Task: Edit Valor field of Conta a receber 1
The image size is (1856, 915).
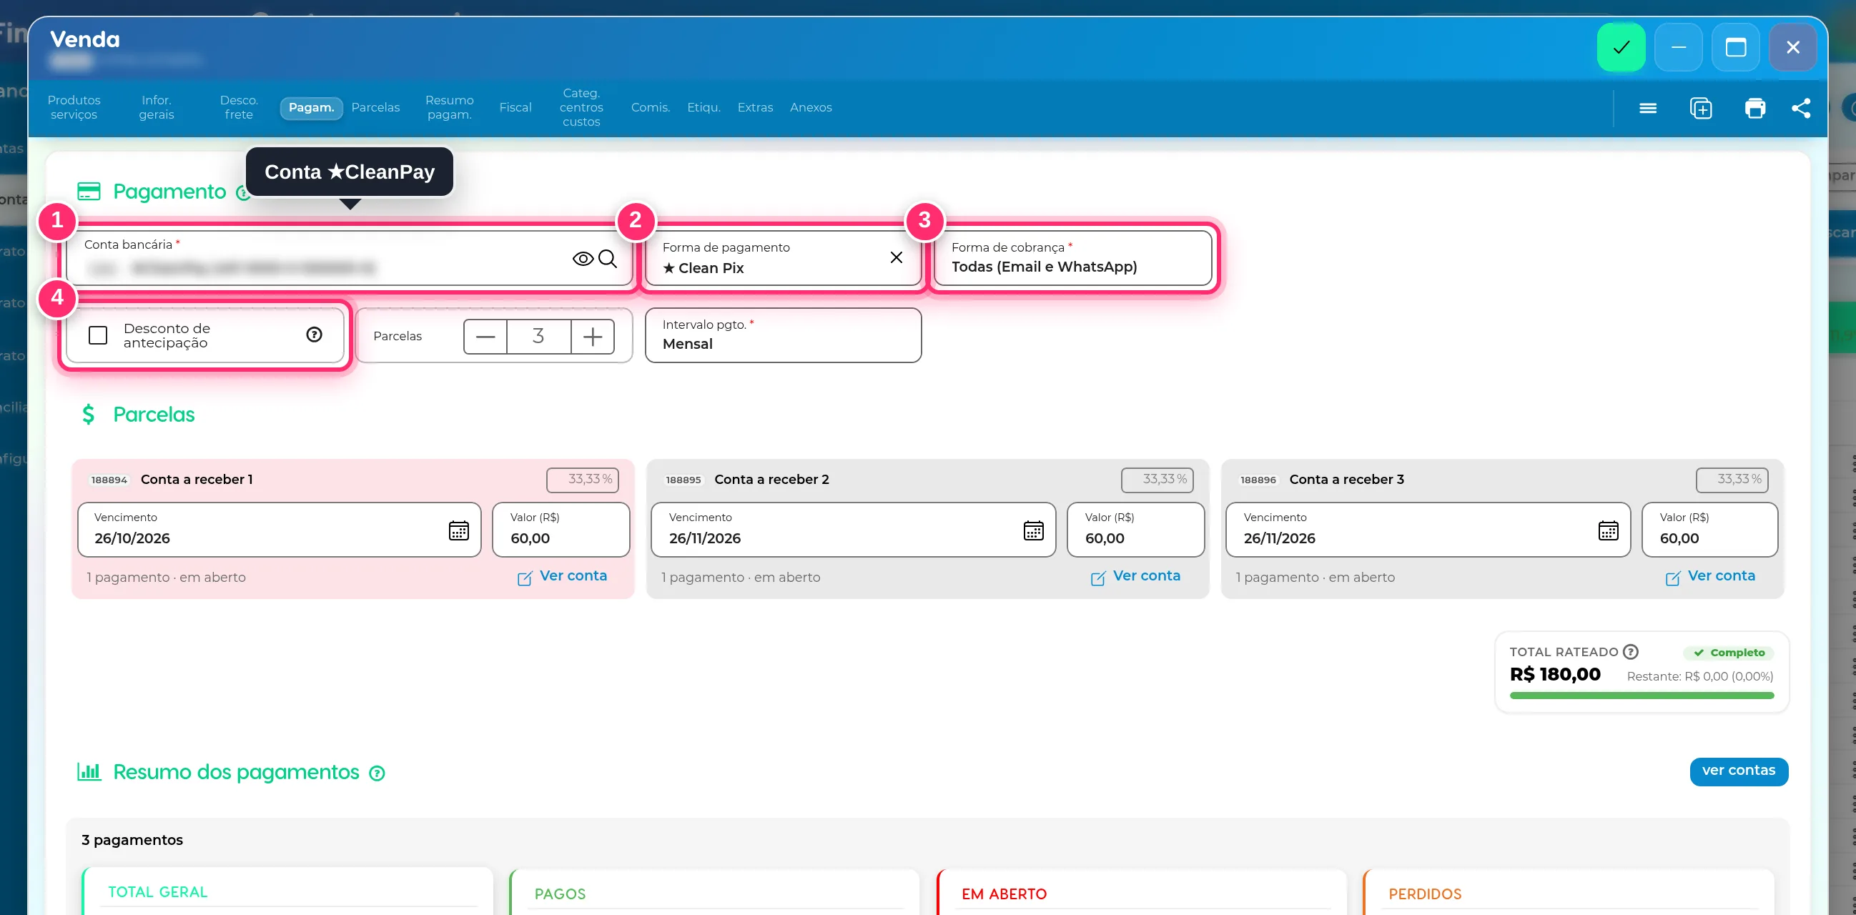Action: click(561, 530)
